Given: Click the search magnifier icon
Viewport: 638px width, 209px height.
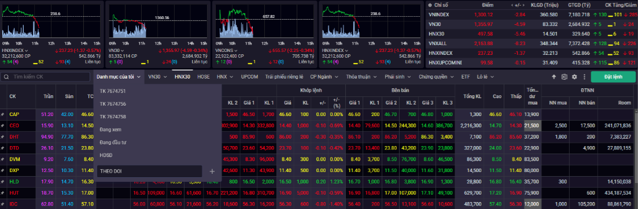Looking at the screenshot, I should (x=6, y=77).
